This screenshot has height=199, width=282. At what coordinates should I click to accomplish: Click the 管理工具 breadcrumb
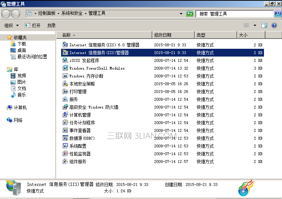click(x=97, y=13)
